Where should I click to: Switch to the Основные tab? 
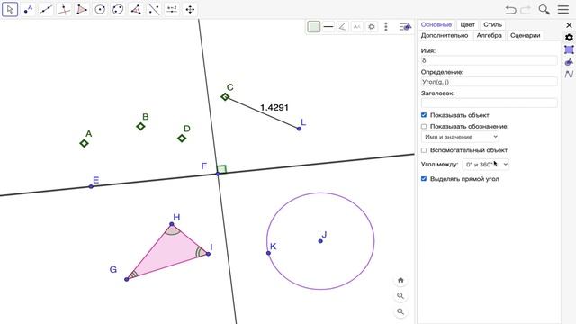pyautogui.click(x=436, y=24)
